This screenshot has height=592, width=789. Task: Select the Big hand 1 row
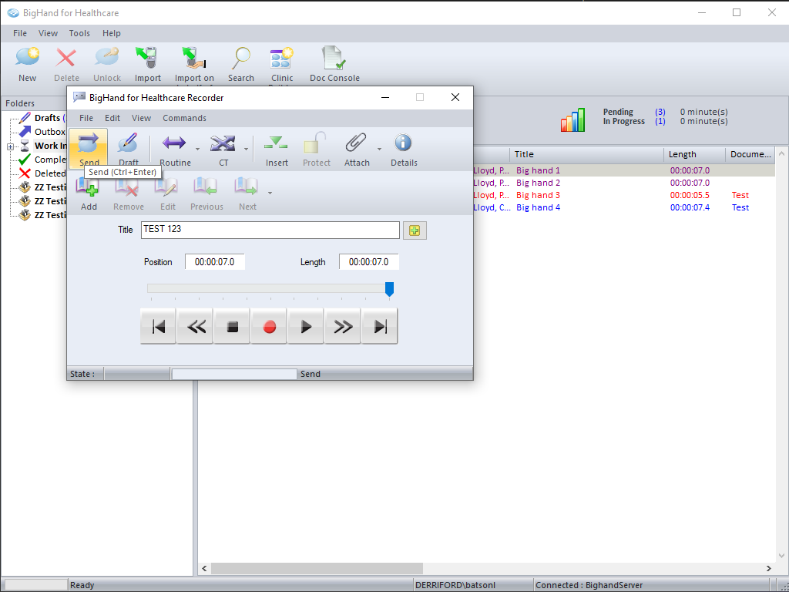(624, 170)
